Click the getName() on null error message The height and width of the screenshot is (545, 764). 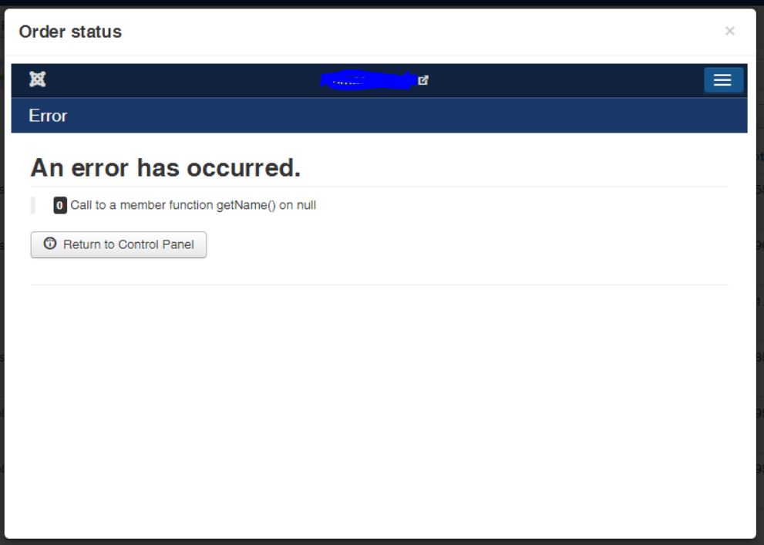point(193,205)
